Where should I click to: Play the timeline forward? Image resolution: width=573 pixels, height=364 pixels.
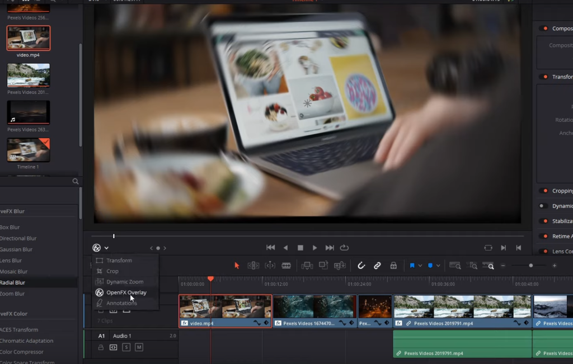tap(314, 248)
